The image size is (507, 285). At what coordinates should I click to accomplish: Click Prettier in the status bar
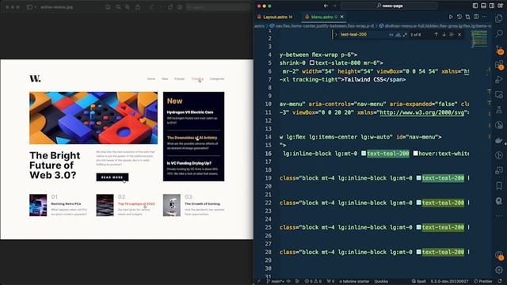(482, 281)
